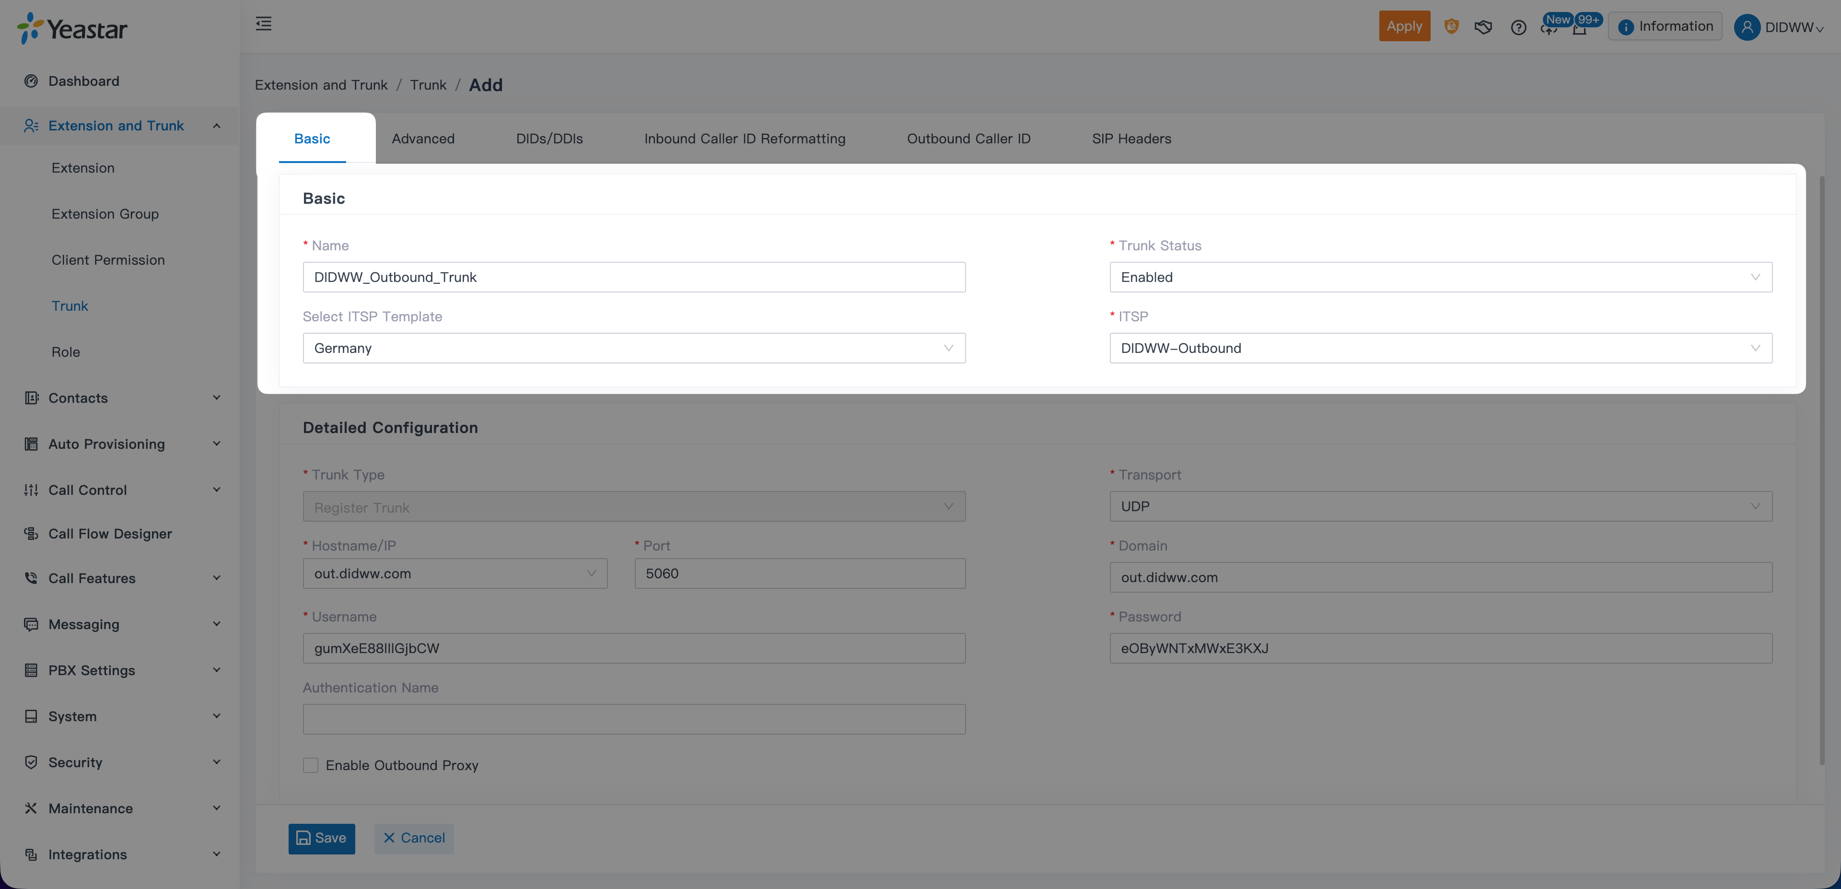Open Call Flow Designer in sidebar
This screenshot has height=889, width=1841.
109,534
